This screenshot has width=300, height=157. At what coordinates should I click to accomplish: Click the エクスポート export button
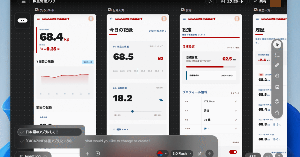[231, 1]
